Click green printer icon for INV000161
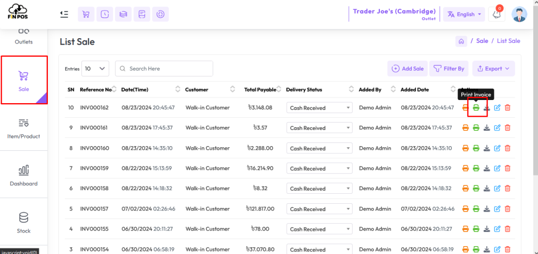The height and width of the screenshot is (254, 538). (476, 128)
